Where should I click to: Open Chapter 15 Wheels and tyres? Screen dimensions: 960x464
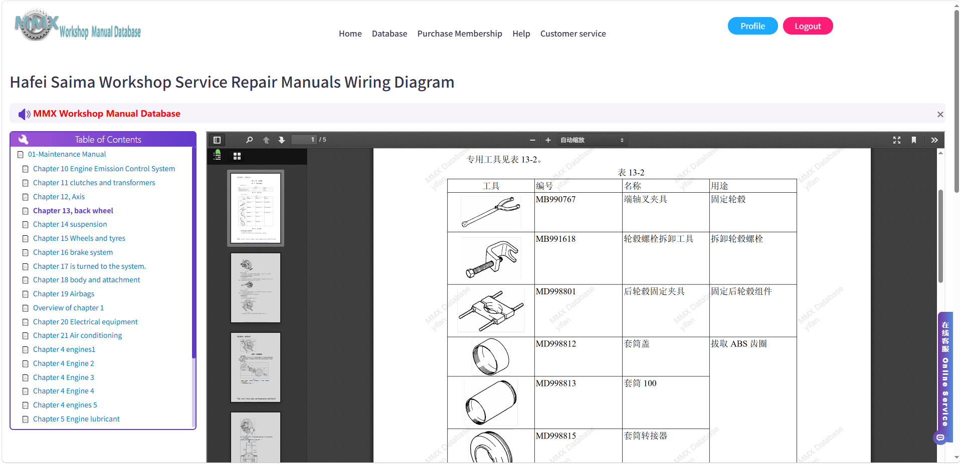[79, 239]
